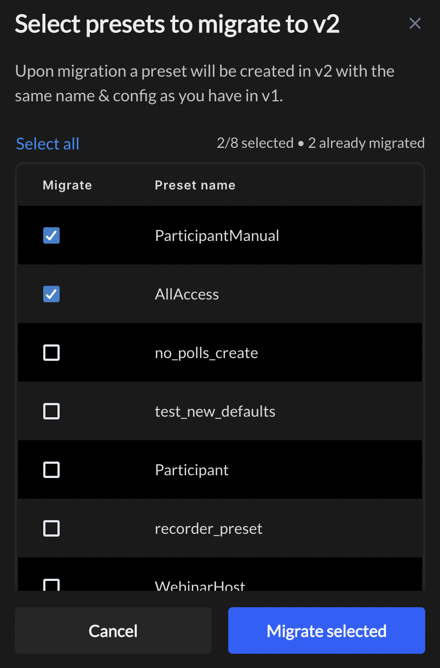The height and width of the screenshot is (668, 440).
Task: Check the test_new_defaults checkbox
Action: (51, 411)
